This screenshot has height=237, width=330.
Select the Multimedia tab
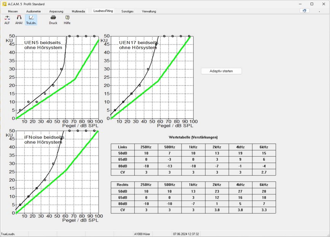point(78,11)
